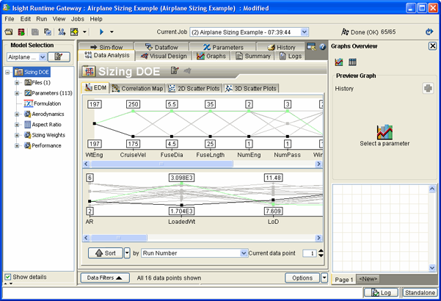Click right arrow of upper EDM scrollbar

point(318,164)
